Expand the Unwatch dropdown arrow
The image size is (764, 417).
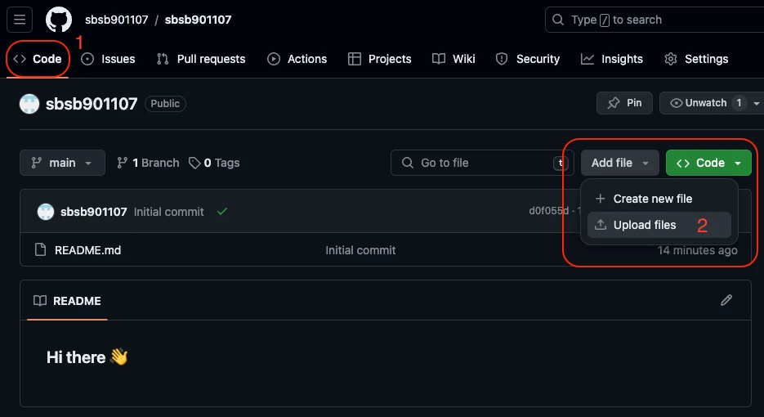(x=756, y=103)
